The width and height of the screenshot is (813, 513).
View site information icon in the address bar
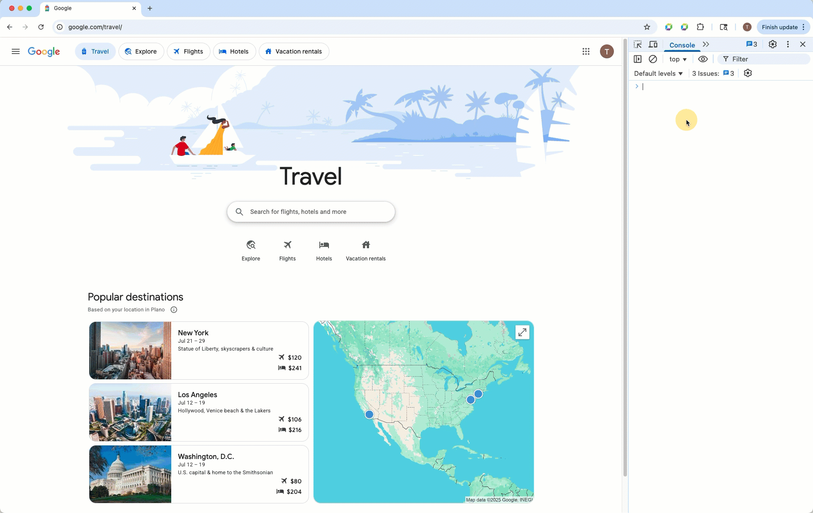click(60, 27)
